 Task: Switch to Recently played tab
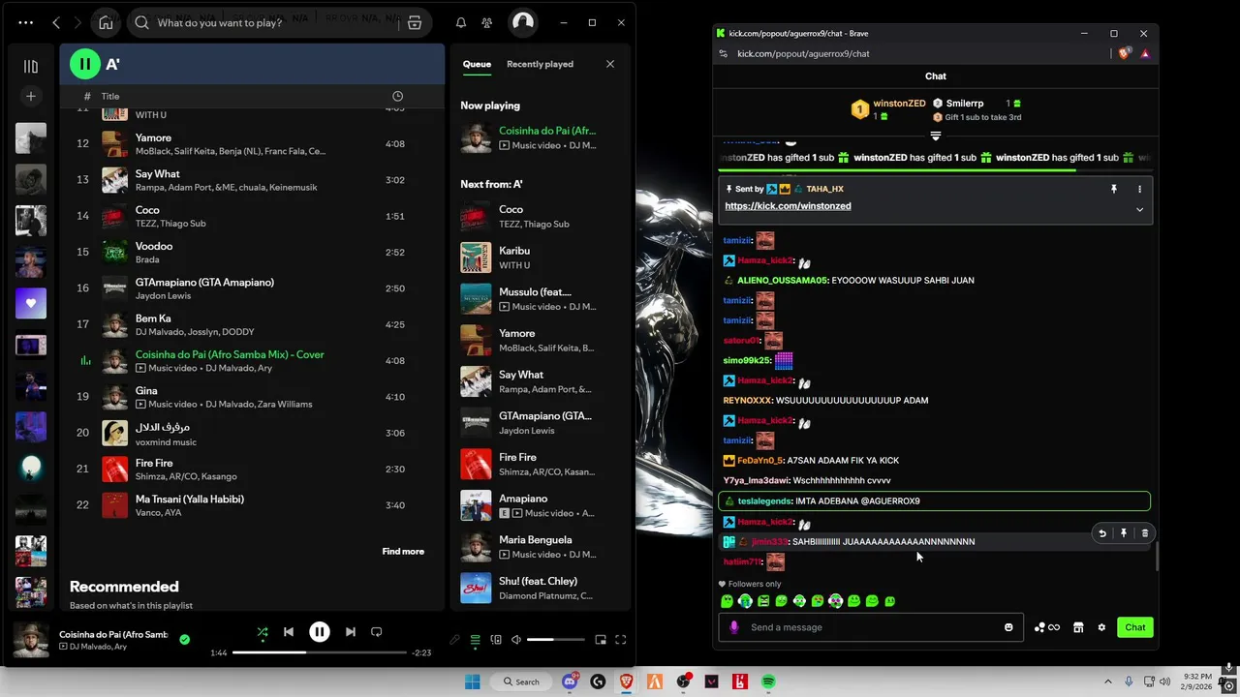point(540,64)
